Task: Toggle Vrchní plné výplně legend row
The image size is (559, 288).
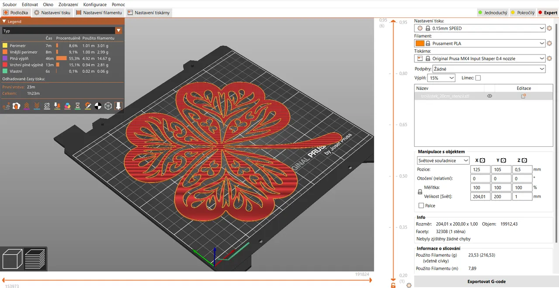Action: (x=62, y=64)
